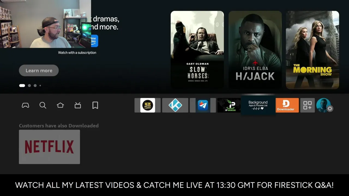The width and height of the screenshot is (349, 196).
Task: Open Background Apps & Process List
Action: click(x=258, y=105)
